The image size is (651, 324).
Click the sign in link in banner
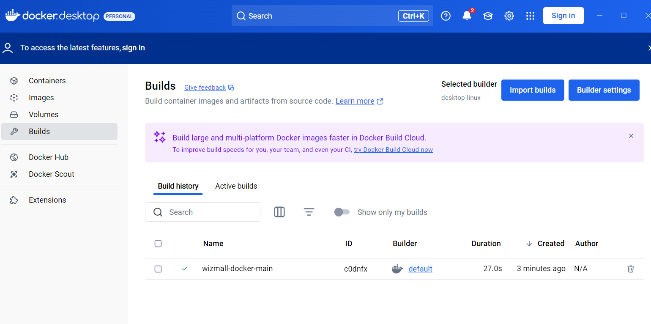coord(134,48)
